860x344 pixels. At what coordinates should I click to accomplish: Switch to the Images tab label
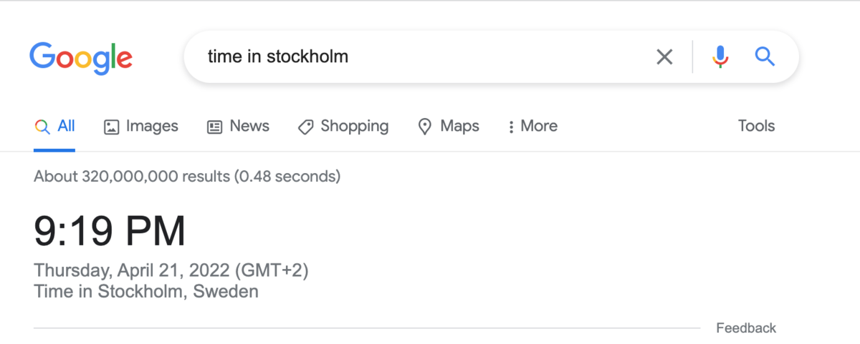152,127
